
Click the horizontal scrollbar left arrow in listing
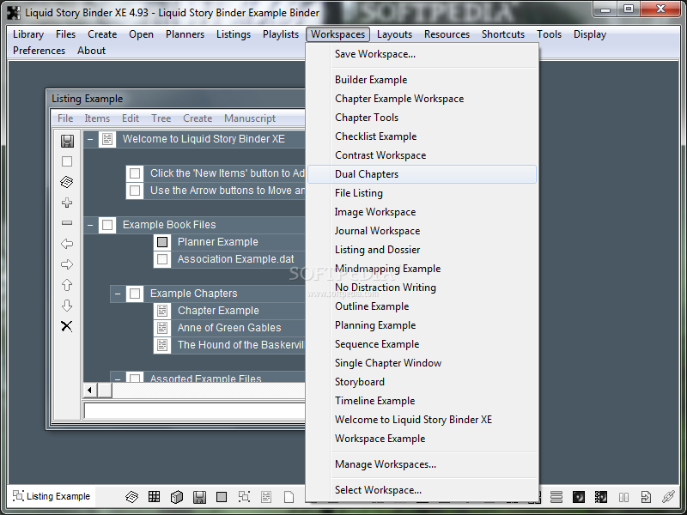[x=90, y=390]
